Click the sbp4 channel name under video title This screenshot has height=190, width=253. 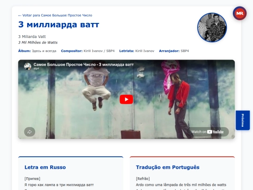(36, 68)
